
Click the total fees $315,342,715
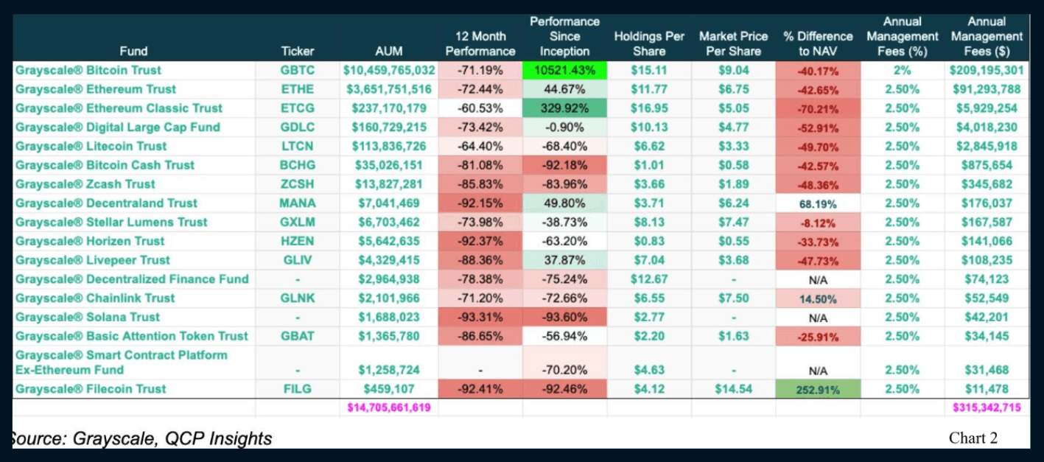coord(987,407)
